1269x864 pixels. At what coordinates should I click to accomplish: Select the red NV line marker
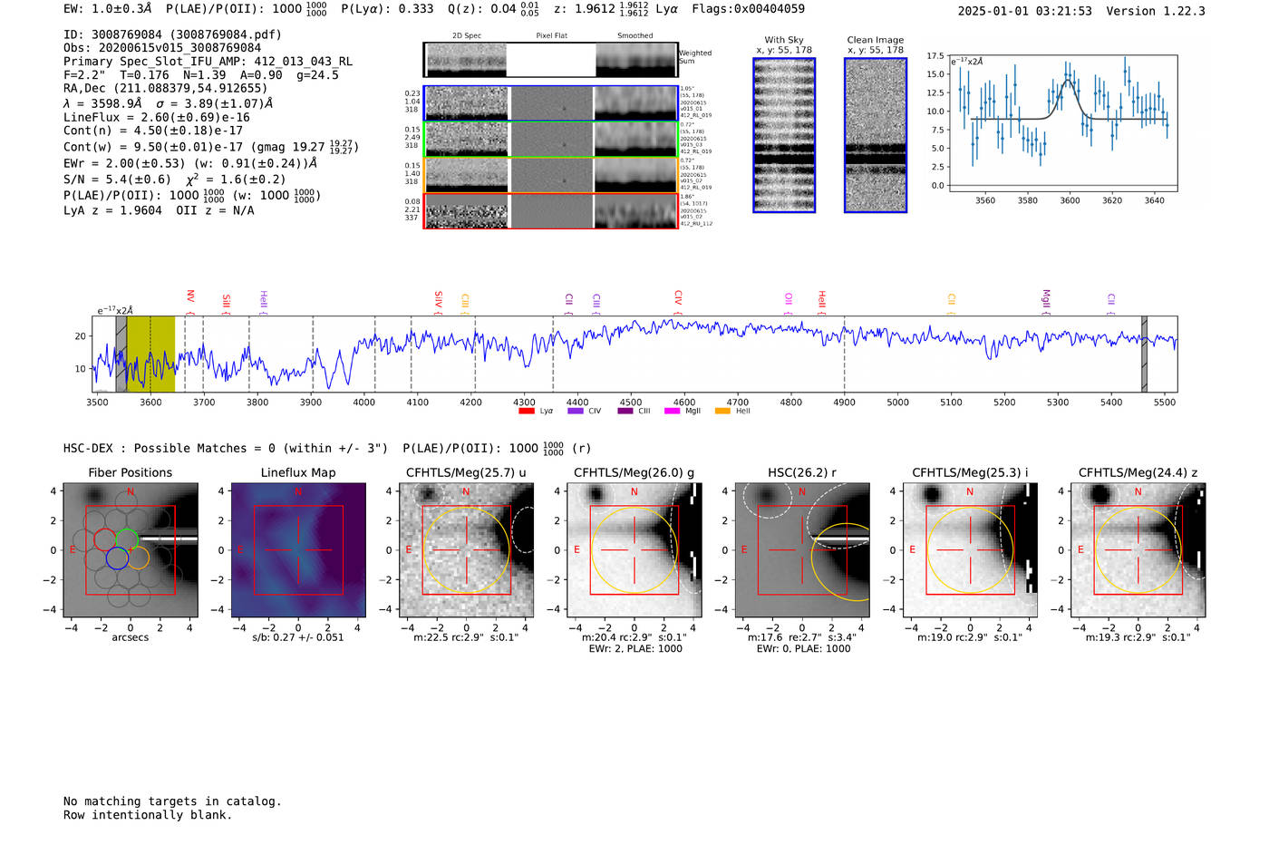tap(190, 302)
